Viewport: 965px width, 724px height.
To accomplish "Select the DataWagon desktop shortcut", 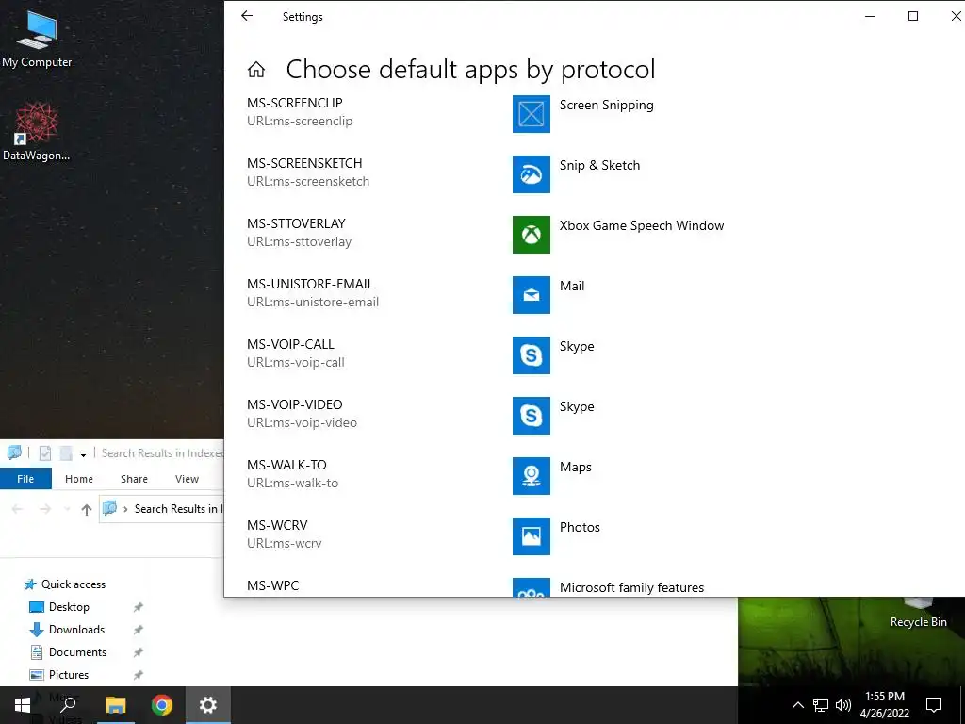I will click(37, 132).
